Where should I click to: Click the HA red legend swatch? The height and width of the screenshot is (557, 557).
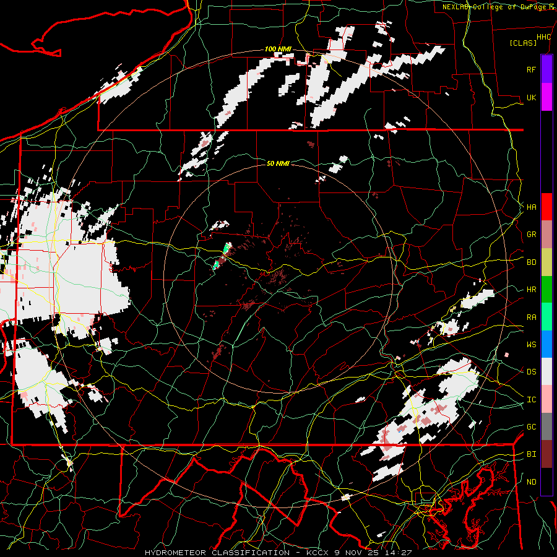(546, 207)
